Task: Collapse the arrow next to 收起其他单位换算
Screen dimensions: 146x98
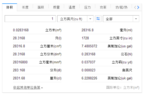Action: click(x=42, y=88)
